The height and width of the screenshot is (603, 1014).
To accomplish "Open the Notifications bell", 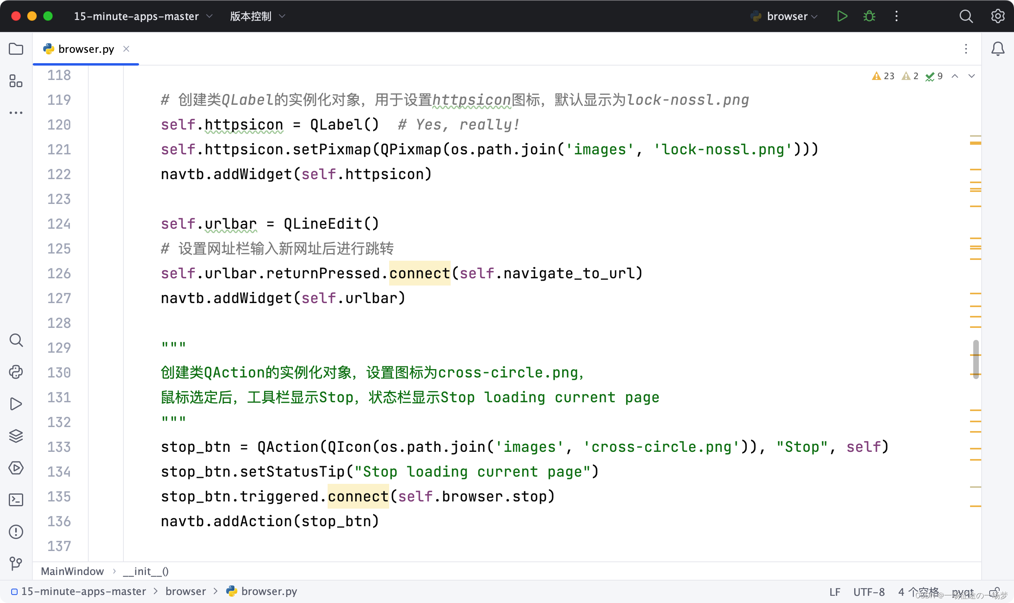I will [997, 49].
